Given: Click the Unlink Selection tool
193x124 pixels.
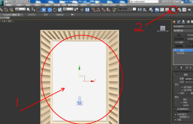Looking at the screenshot, I should click(x=6, y=9).
